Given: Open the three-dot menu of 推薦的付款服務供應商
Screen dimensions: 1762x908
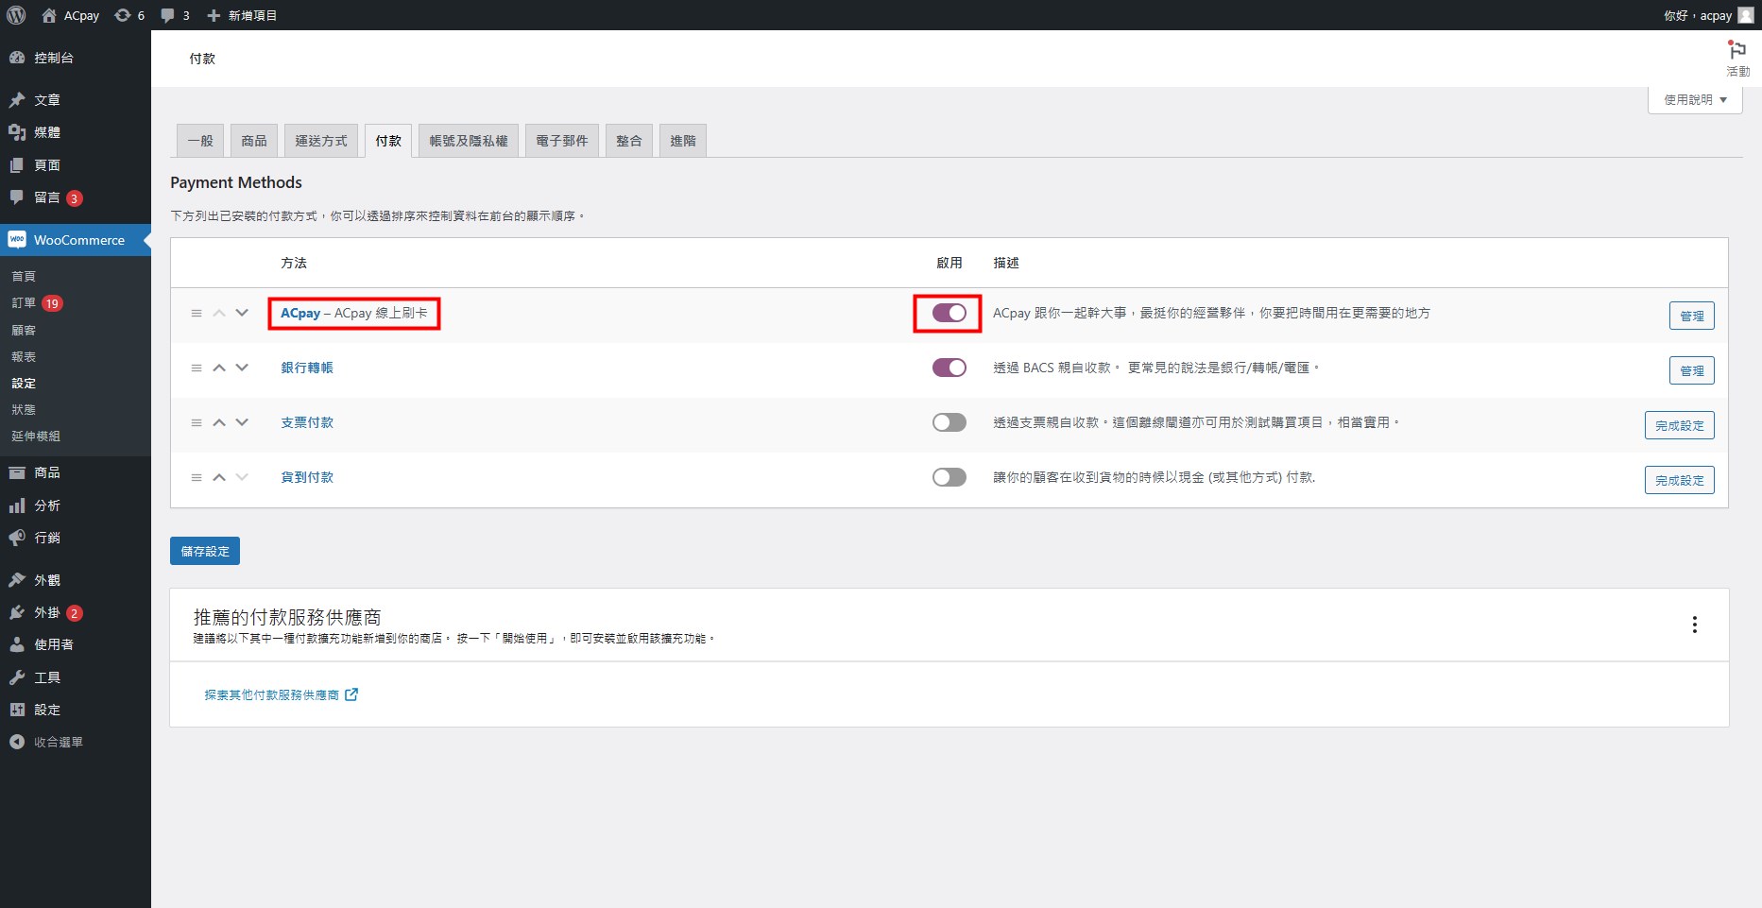Looking at the screenshot, I should point(1694,625).
